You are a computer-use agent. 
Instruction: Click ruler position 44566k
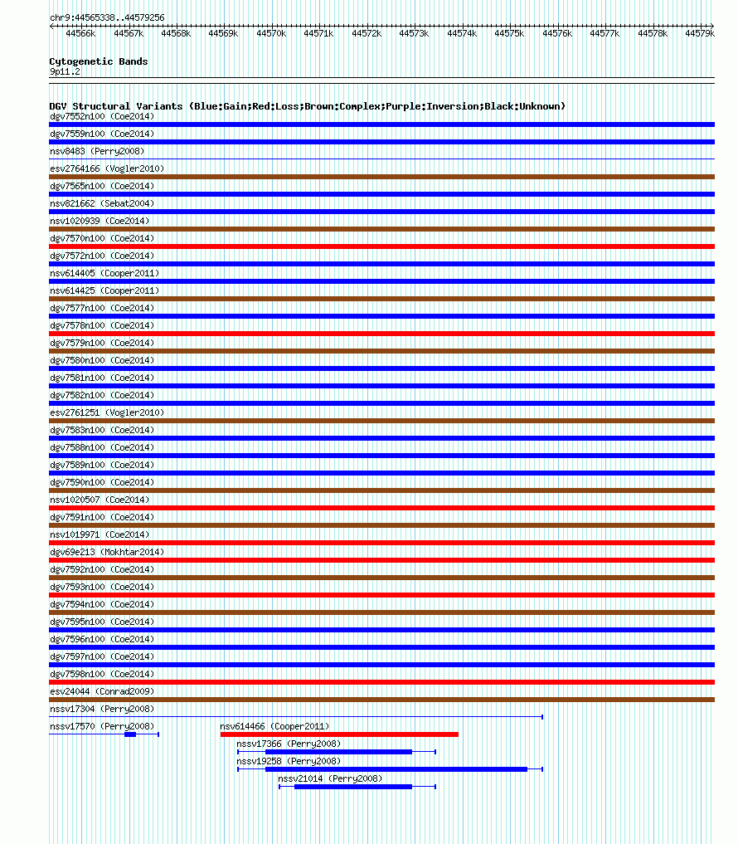80,33
